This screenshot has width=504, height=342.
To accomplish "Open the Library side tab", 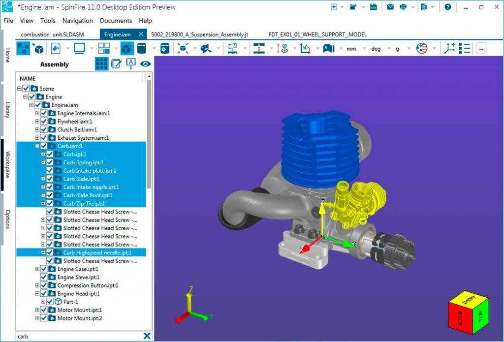I will [x=8, y=110].
